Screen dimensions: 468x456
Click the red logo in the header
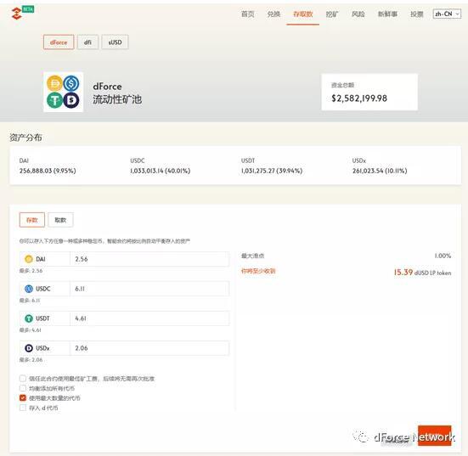(x=17, y=14)
